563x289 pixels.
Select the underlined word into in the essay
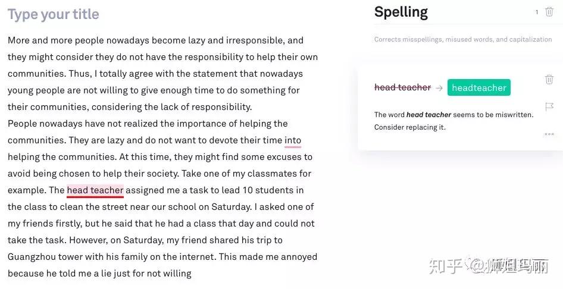292,140
